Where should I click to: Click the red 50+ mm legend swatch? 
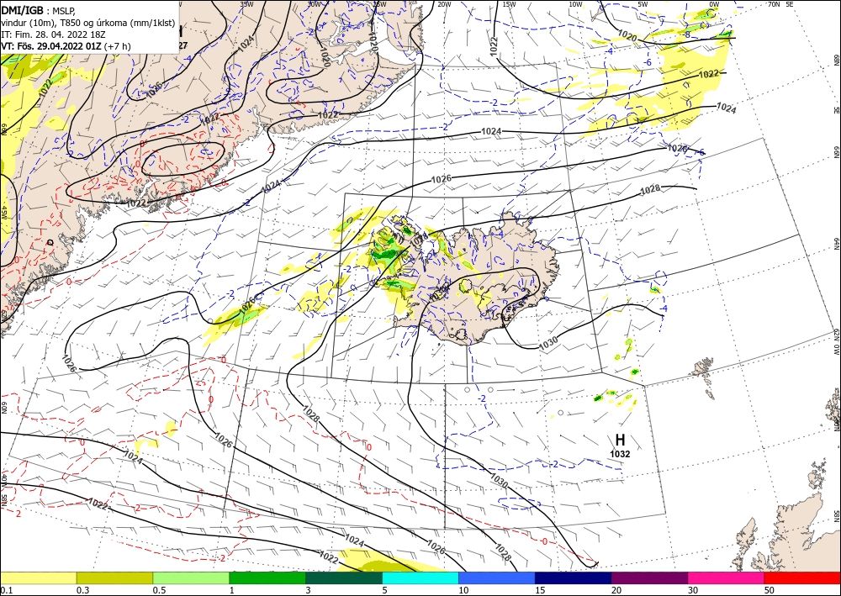[802, 578]
